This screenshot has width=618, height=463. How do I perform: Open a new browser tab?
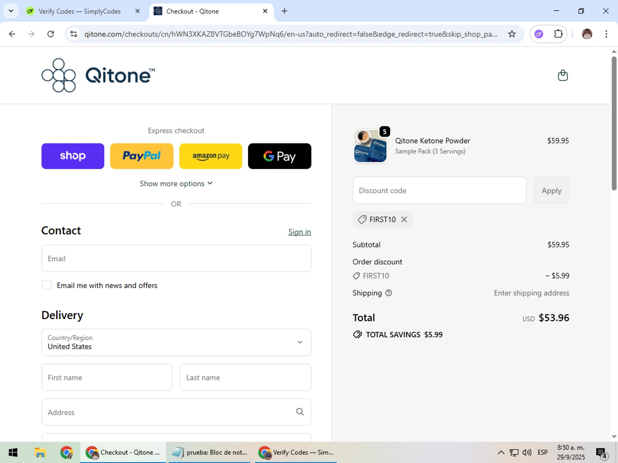pyautogui.click(x=284, y=11)
